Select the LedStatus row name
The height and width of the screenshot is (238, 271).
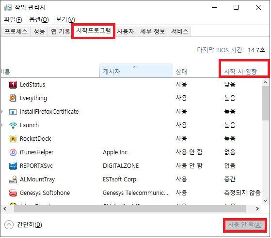point(32,85)
